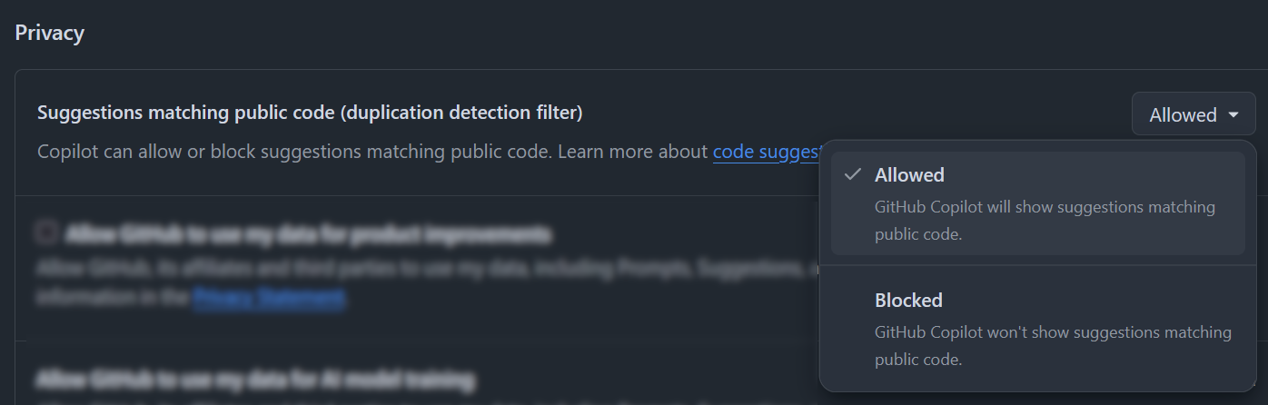Click the bold Allowed title in popup
This screenshot has width=1268, height=405.
[x=909, y=174]
